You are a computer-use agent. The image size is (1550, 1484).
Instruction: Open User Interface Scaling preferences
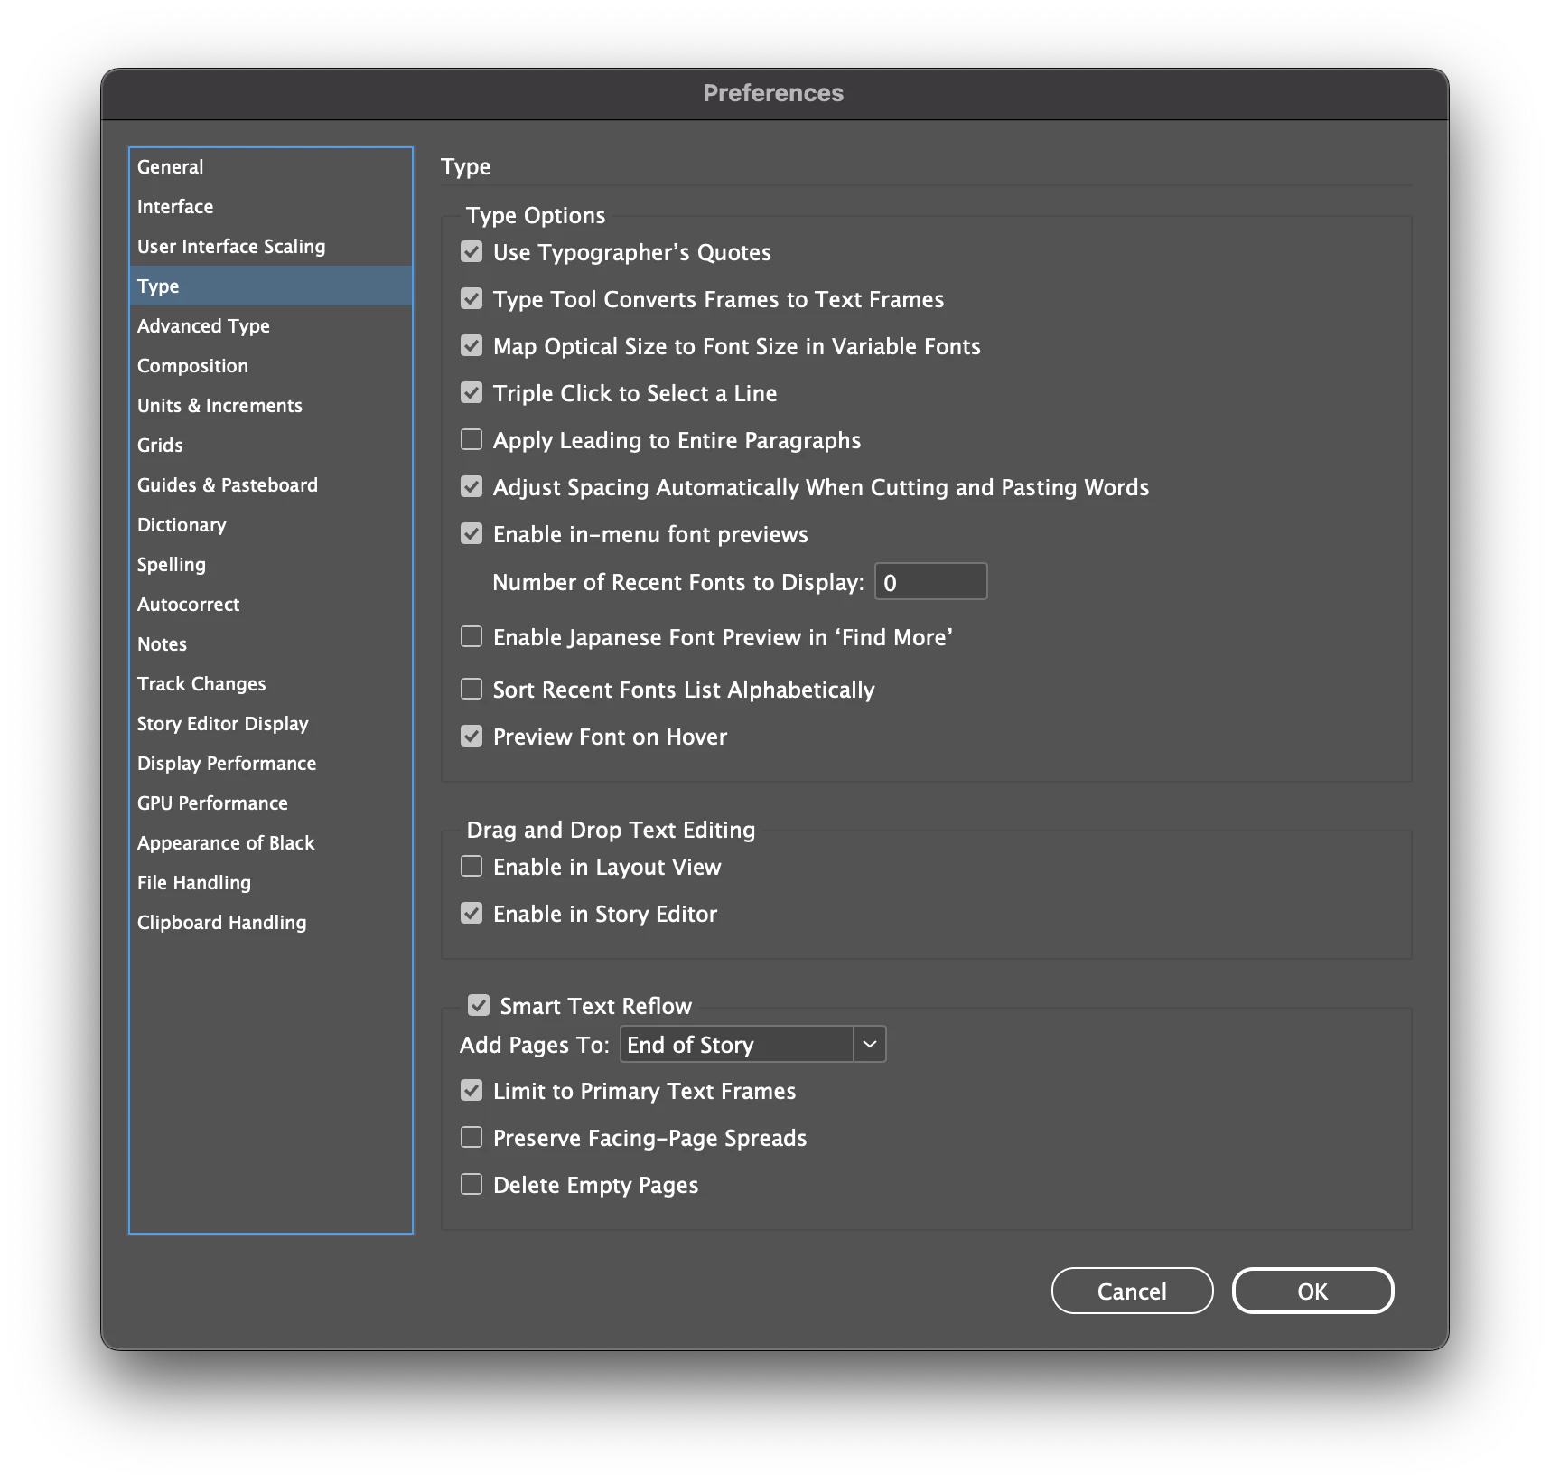point(271,247)
